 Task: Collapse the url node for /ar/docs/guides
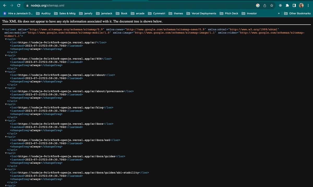click(x=6, y=153)
